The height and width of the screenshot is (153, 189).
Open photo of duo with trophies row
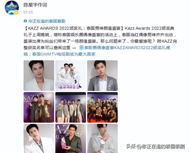[x=71, y=76]
